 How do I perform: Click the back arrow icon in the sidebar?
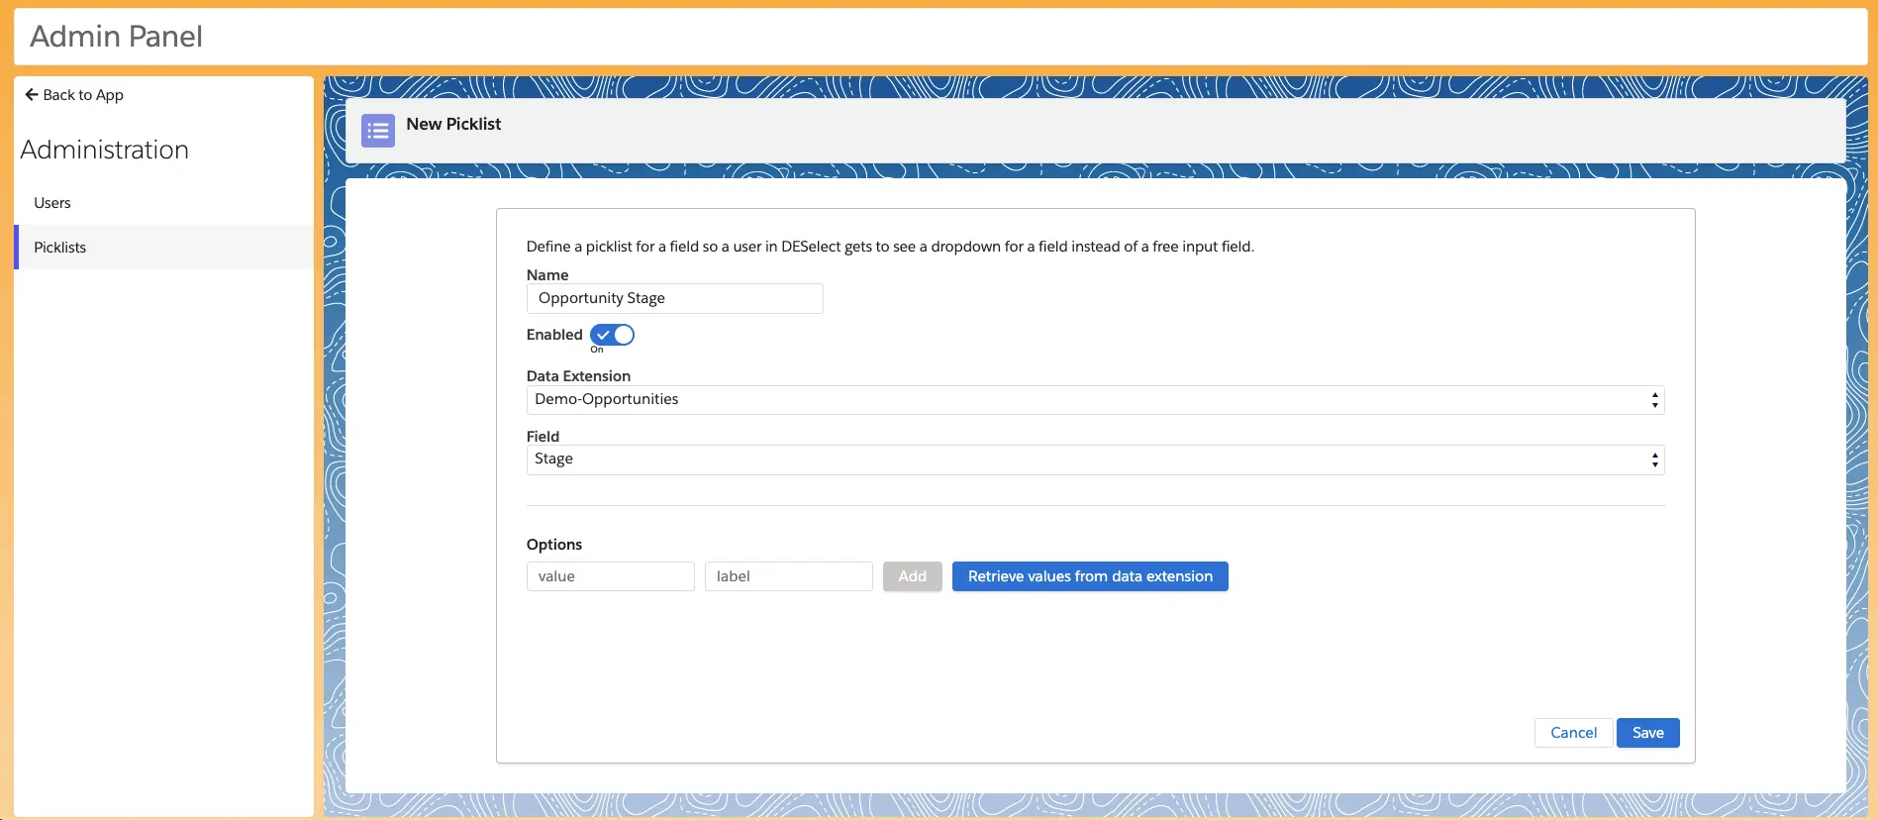(32, 95)
